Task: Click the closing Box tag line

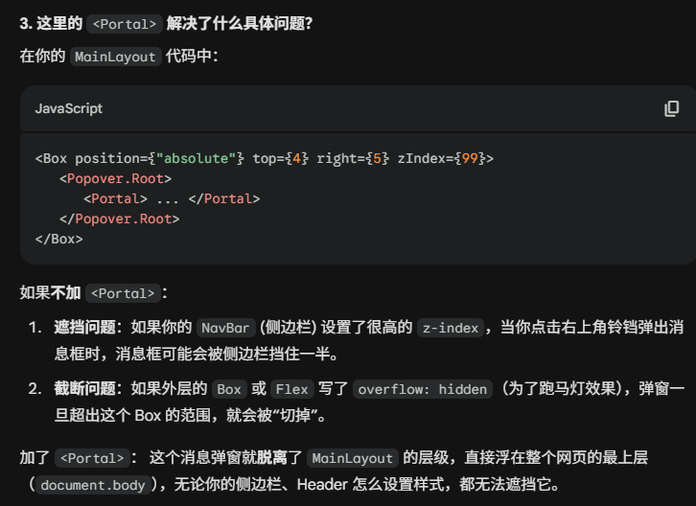Action: point(59,239)
